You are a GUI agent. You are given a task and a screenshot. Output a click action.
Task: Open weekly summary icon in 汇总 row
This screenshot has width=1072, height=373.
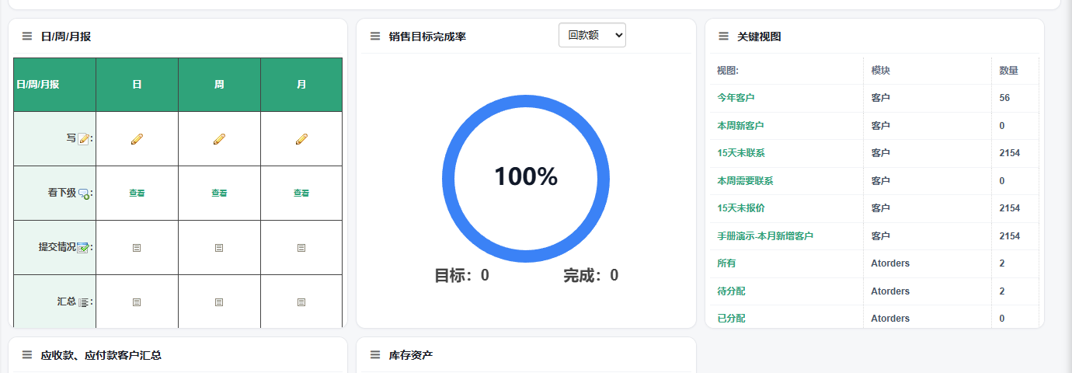point(219,302)
